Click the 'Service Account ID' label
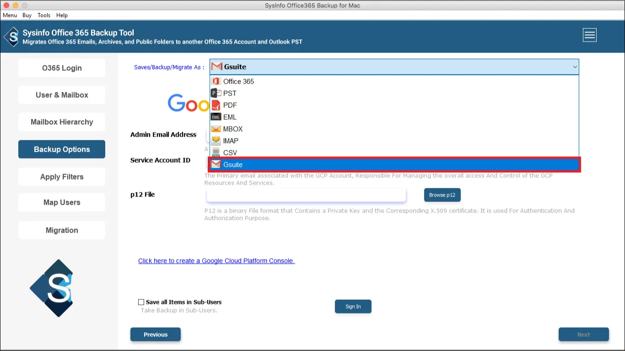Viewport: 625px width, 351px height. coord(160,160)
